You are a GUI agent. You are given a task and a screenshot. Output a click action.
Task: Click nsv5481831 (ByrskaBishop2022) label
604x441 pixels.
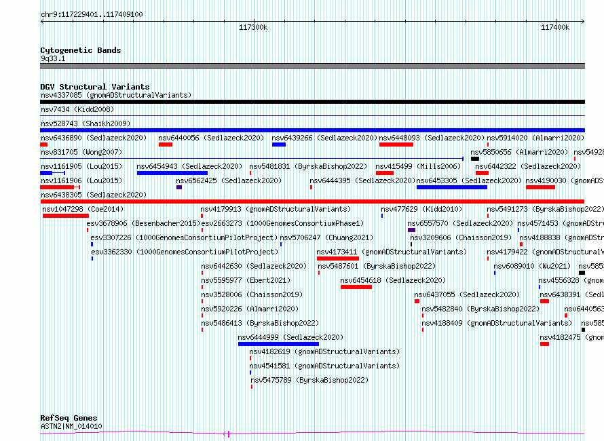coord(308,166)
